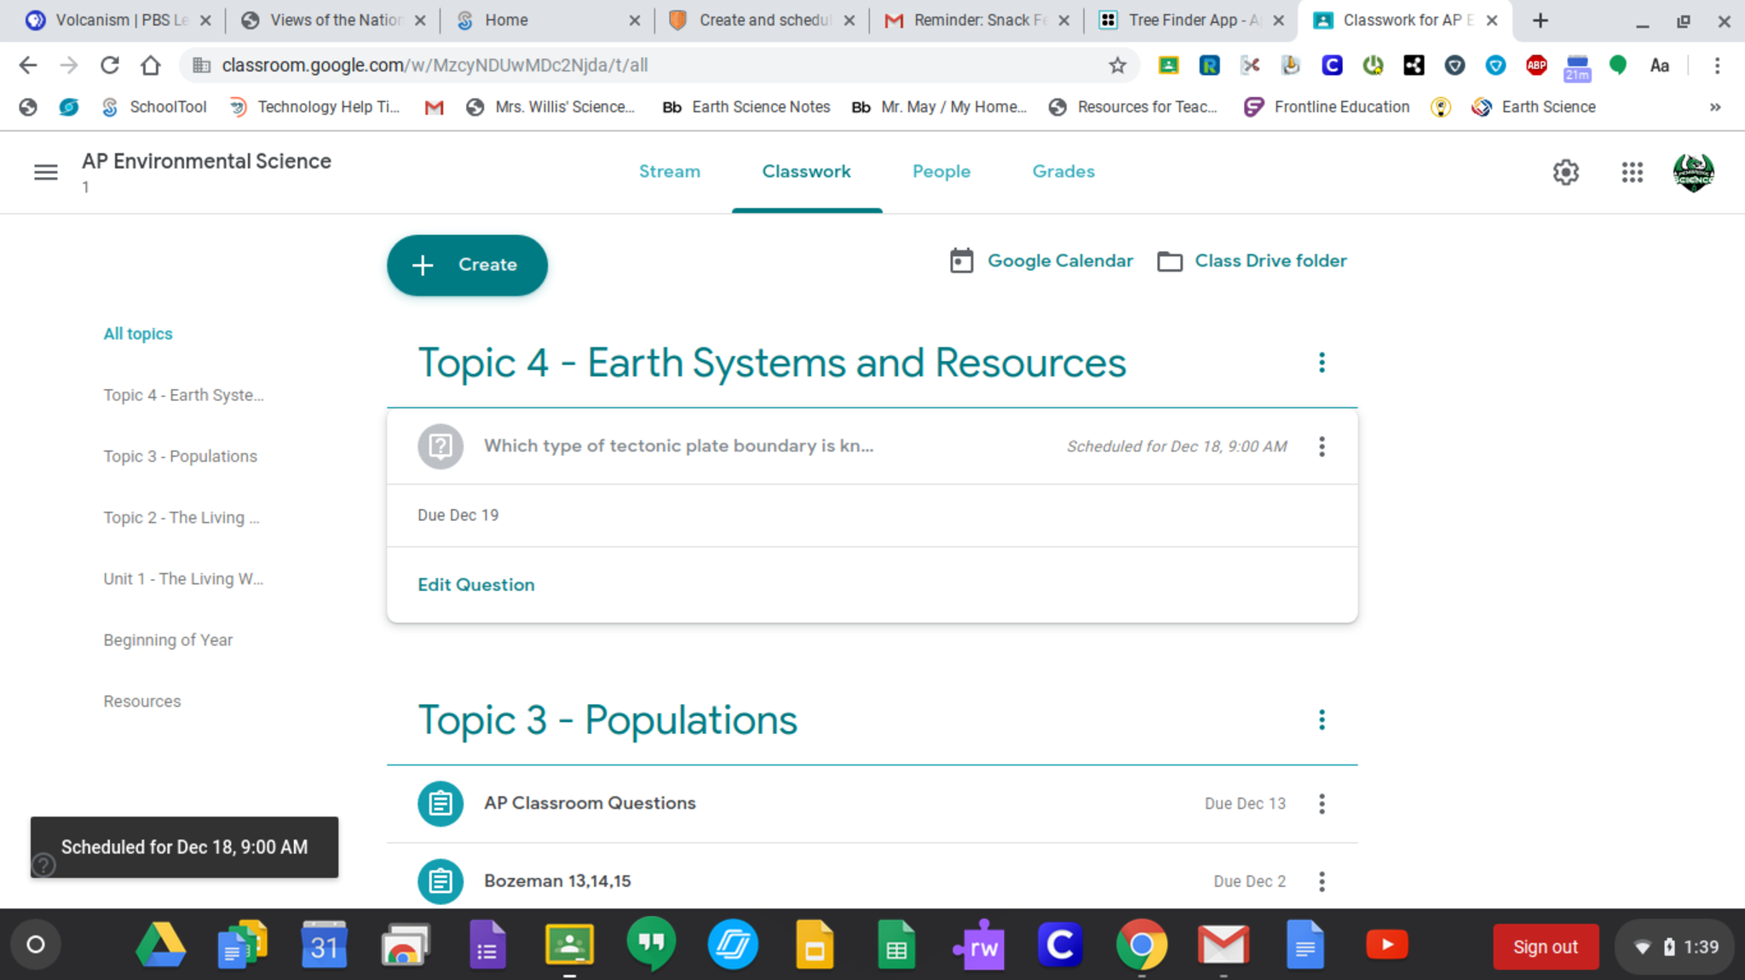This screenshot has width=1745, height=980.
Task: Open the Class Drive folder link
Action: (x=1270, y=261)
